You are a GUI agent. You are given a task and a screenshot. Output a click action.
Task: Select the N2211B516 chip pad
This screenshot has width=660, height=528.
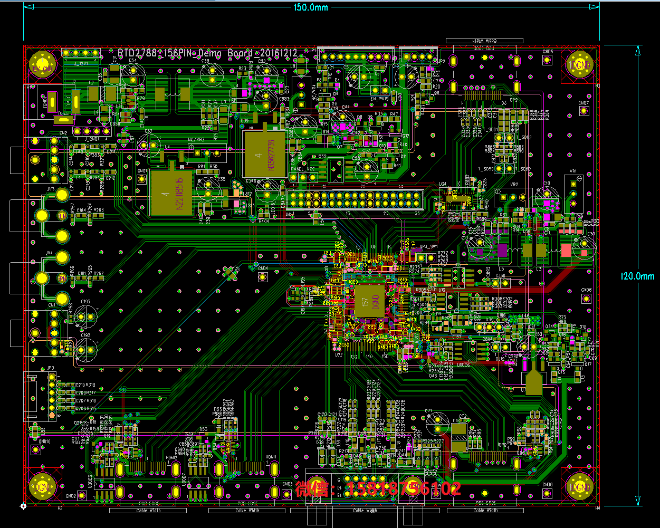pyautogui.click(x=172, y=193)
